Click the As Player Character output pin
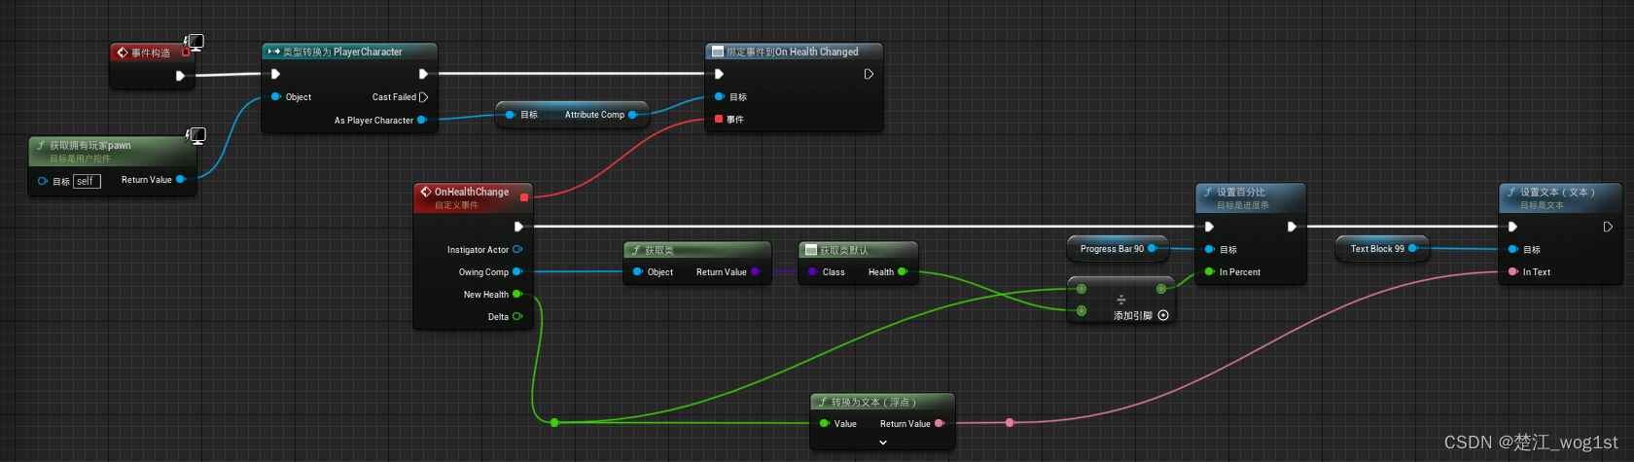This screenshot has height=462, width=1634. pos(422,121)
